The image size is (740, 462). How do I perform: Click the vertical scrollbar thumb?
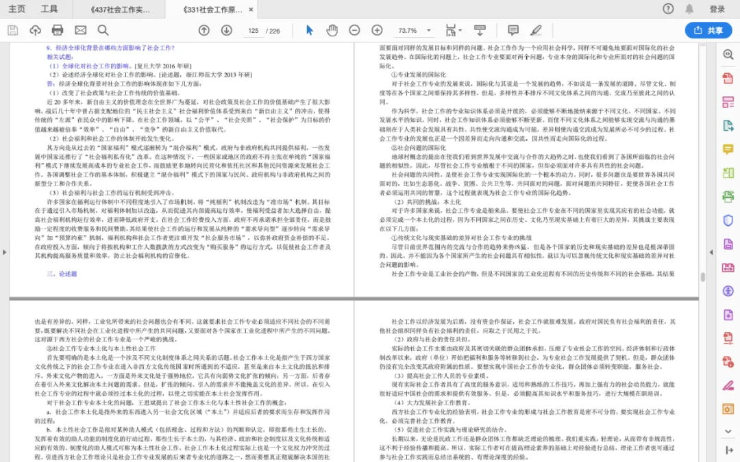(x=703, y=277)
